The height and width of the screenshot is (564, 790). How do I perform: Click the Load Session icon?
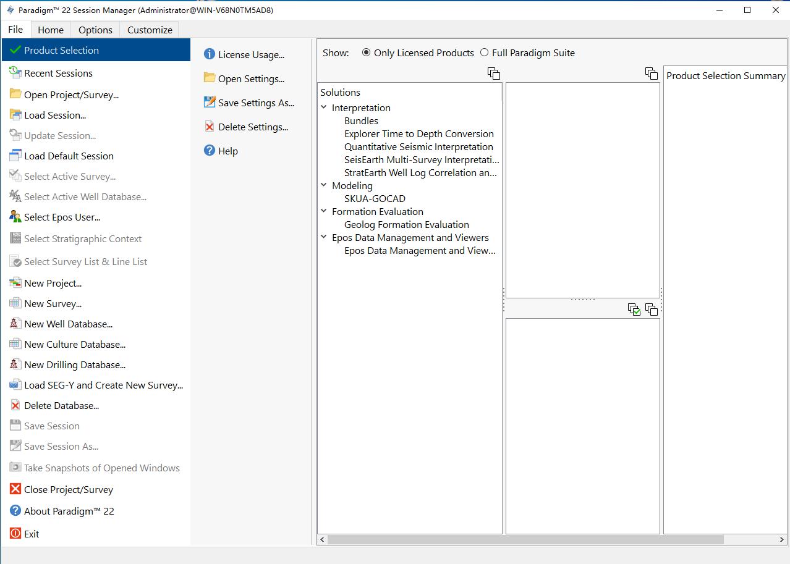(x=15, y=115)
